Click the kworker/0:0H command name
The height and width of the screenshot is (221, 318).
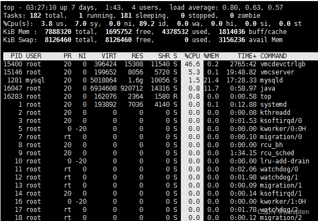(x=283, y=129)
